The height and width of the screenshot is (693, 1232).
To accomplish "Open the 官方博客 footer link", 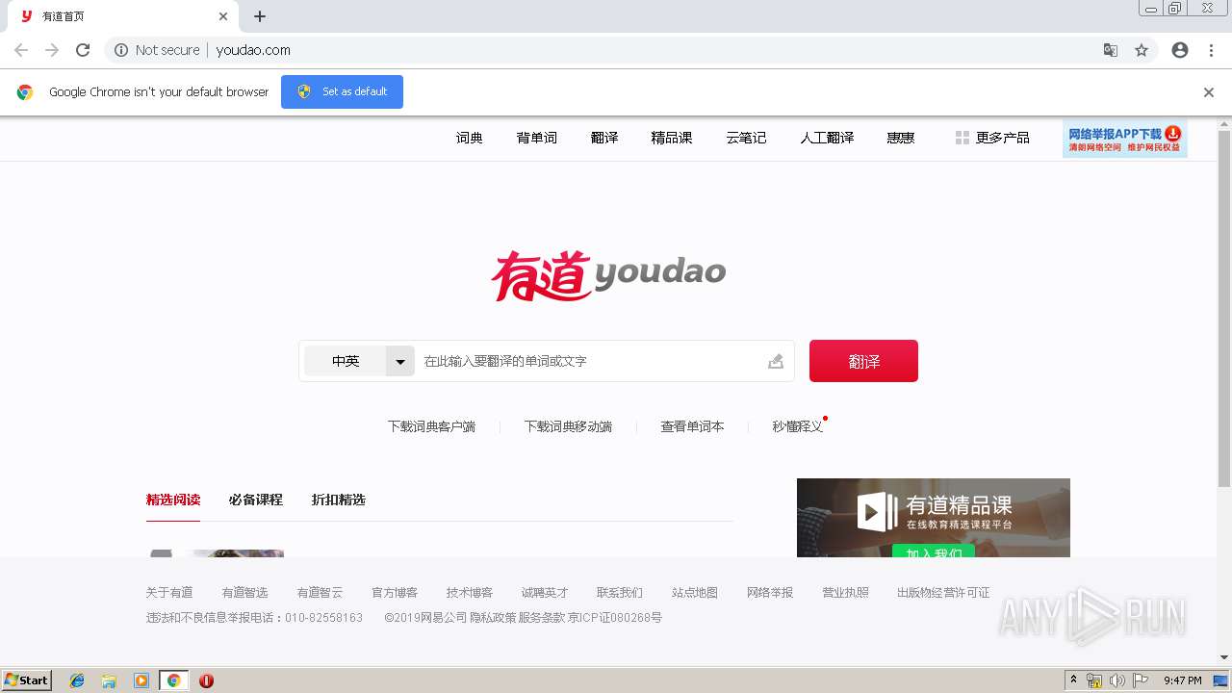I will 395,593.
